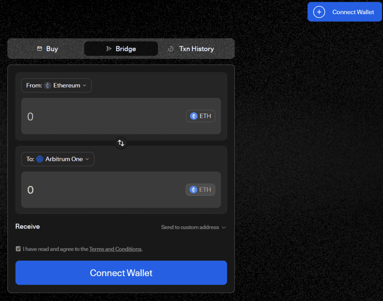This screenshot has height=301, width=383.
Task: Click the Txn History clock icon
Action: (171, 49)
